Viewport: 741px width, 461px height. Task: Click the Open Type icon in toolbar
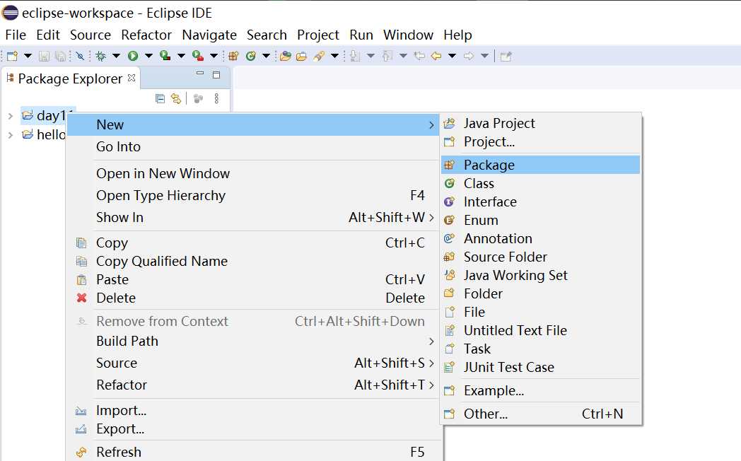pos(286,56)
